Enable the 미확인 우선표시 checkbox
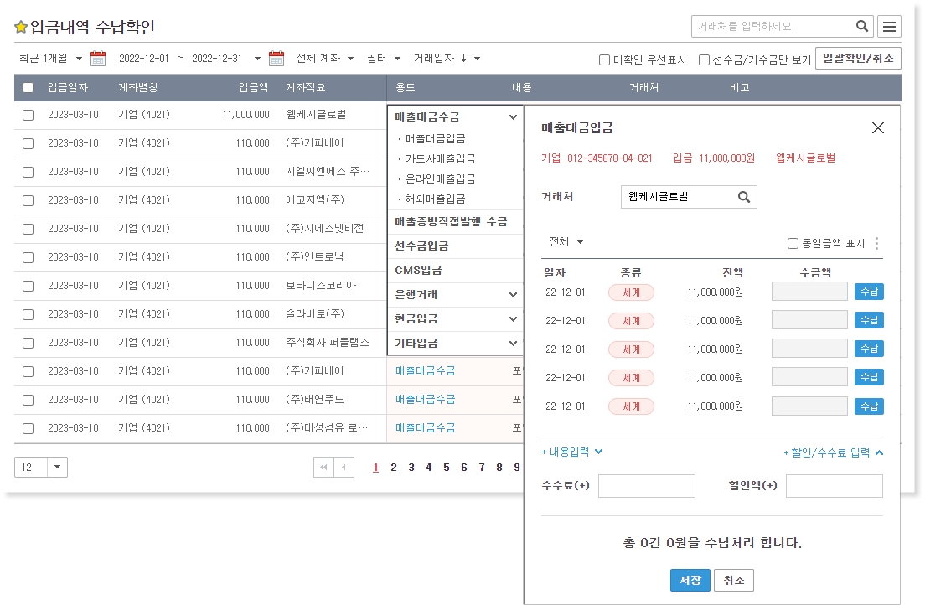Viewport: 925px width, 605px height. click(x=604, y=60)
